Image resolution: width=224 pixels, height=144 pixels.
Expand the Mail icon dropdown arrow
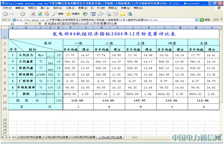pyautogui.click(x=104, y=14)
